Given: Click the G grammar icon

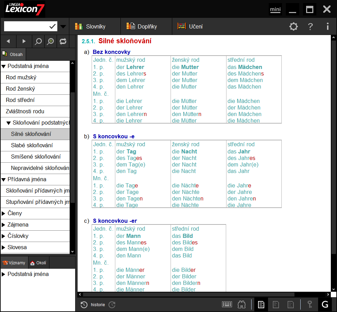Looking at the screenshot, I should pos(325,305).
